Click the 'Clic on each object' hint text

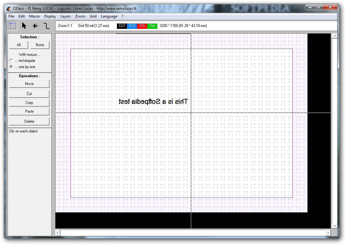click(24, 131)
